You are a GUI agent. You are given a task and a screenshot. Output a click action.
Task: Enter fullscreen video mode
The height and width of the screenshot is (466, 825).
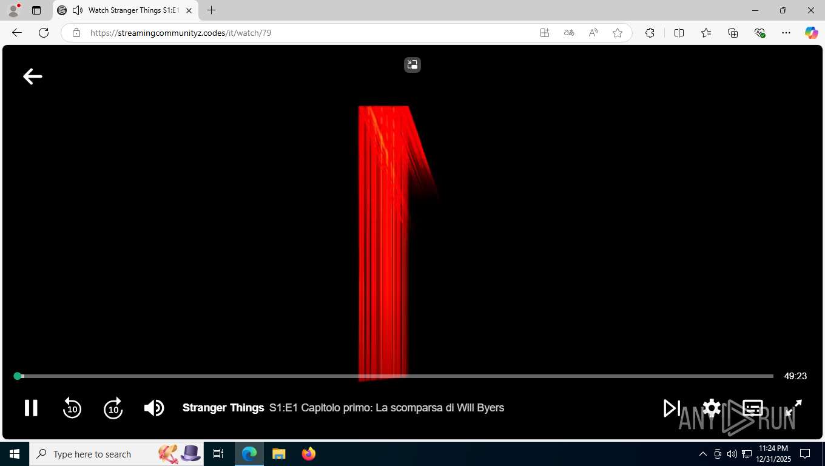point(793,408)
